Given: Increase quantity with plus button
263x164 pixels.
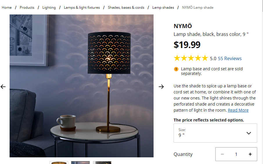Looking at the screenshot, I should click(250, 154).
